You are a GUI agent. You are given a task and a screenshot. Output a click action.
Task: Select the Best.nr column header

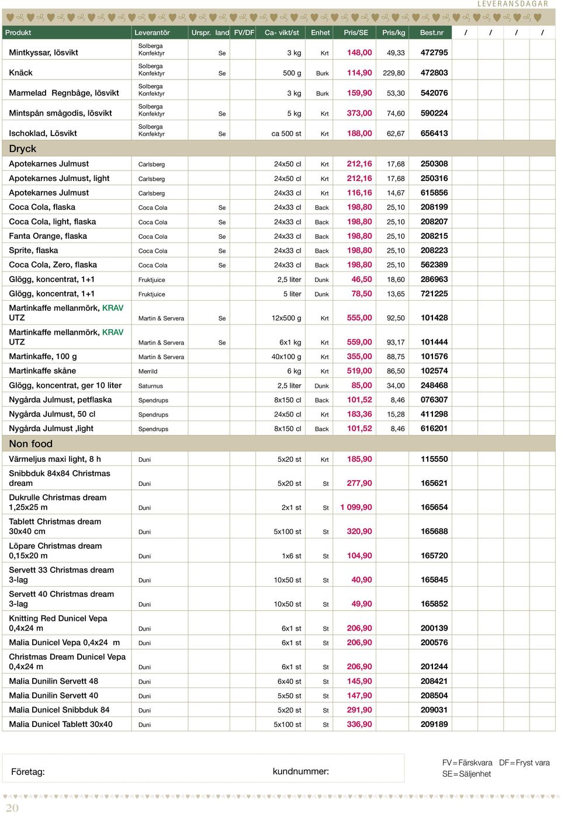pos(432,33)
